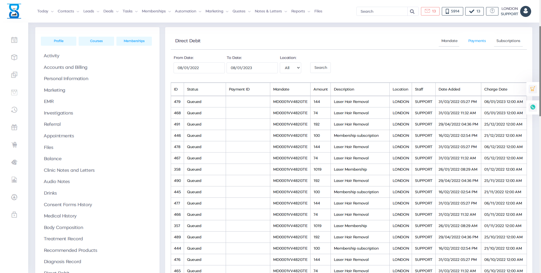Click the Courses button
The height and width of the screenshot is (273, 541).
(96, 41)
